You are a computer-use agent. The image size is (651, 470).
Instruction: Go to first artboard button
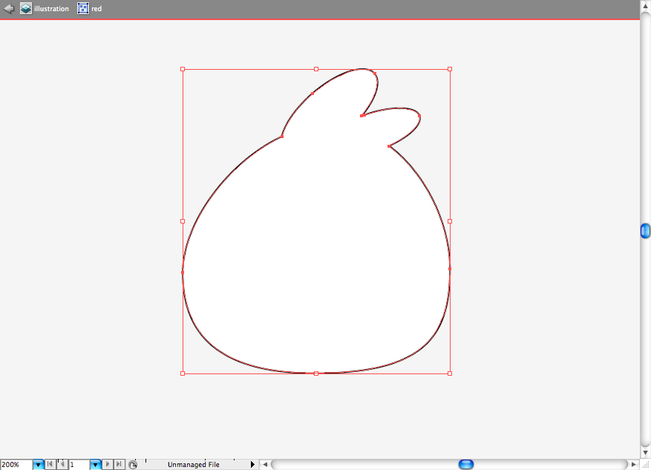point(50,464)
